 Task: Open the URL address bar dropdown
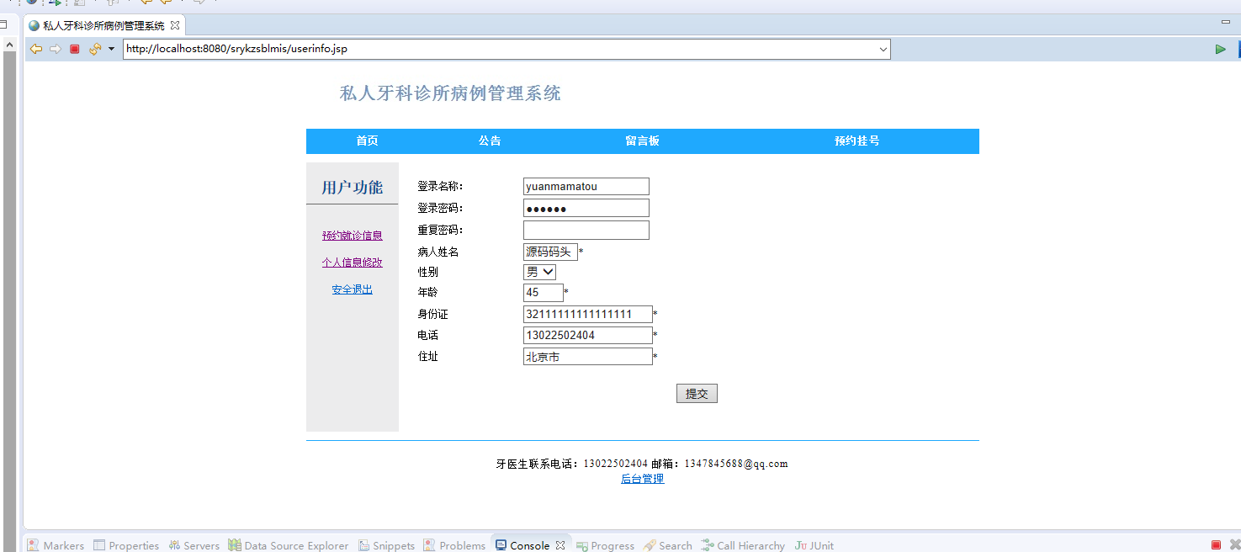click(x=880, y=49)
